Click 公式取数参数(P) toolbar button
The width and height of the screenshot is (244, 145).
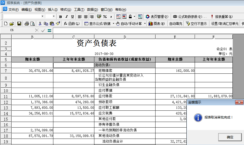pyautogui.click(x=190, y=17)
